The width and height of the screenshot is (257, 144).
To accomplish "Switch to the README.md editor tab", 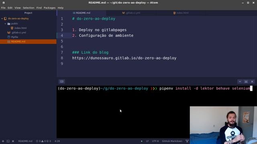I will 82,13.
